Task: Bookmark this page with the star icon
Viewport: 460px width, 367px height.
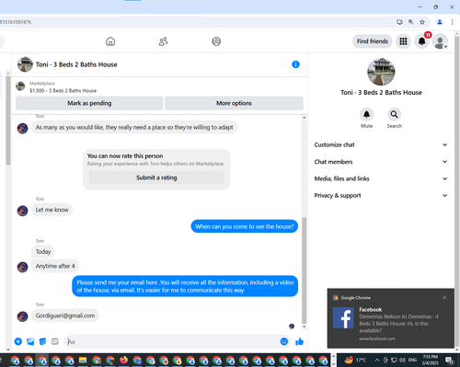Action: (422, 22)
